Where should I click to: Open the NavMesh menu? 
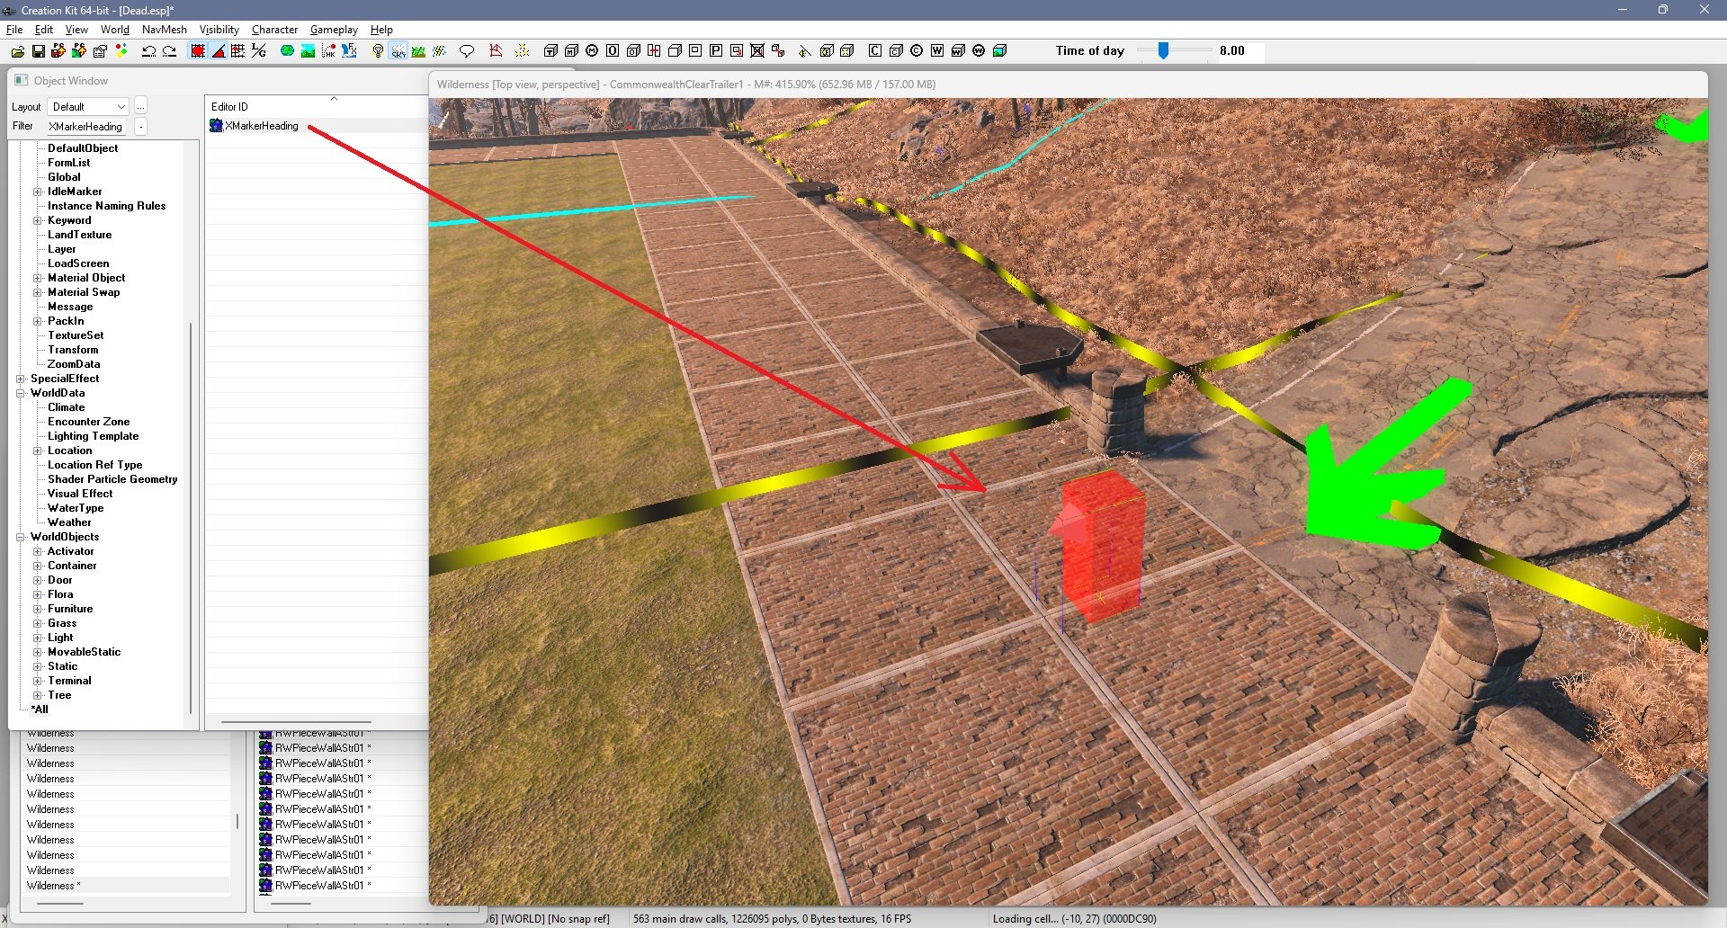click(x=165, y=30)
